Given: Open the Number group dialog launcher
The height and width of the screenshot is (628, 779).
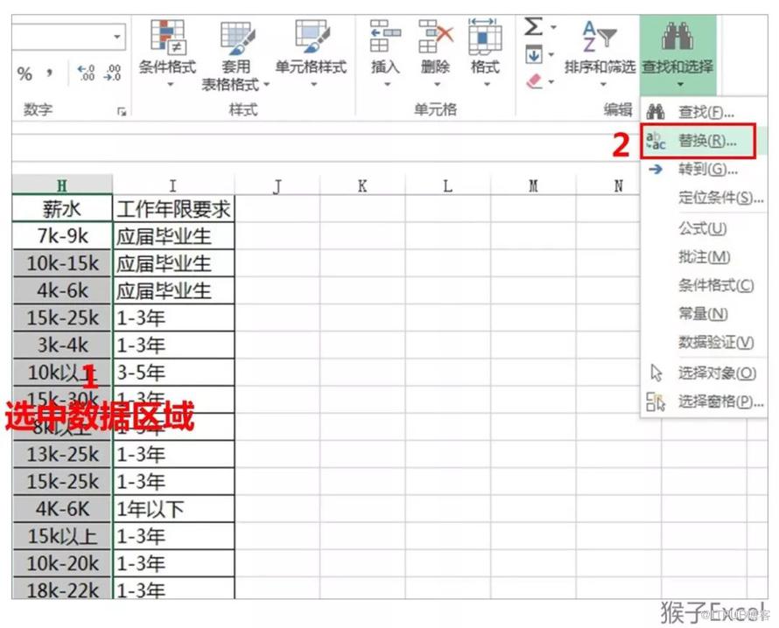Looking at the screenshot, I should (x=121, y=112).
